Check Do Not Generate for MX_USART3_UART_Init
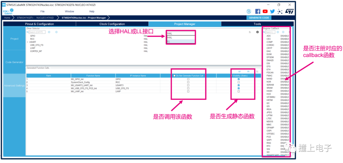The image size is (343, 163). click(x=188, y=85)
